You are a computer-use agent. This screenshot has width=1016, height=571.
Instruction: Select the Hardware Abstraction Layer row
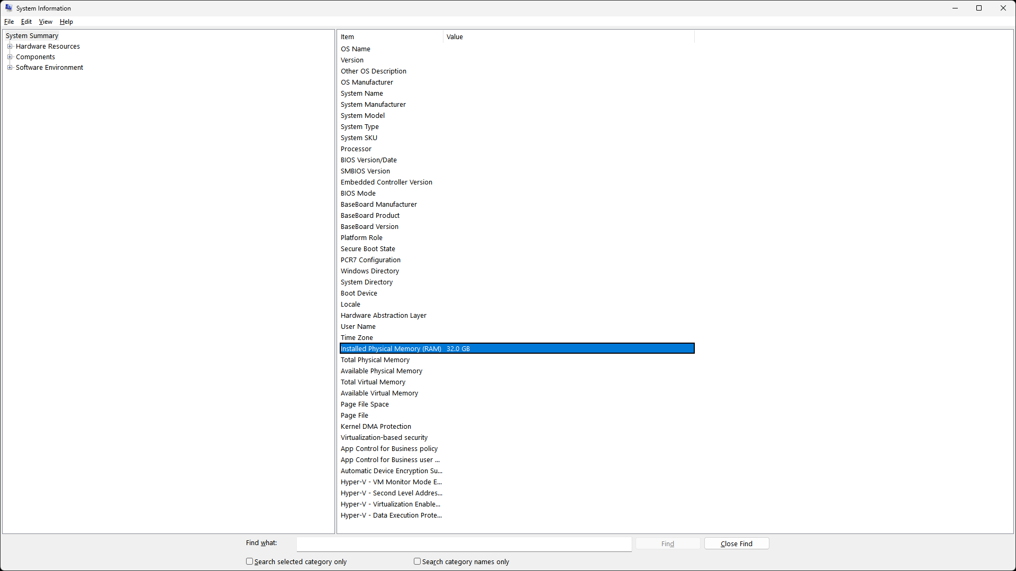point(517,316)
